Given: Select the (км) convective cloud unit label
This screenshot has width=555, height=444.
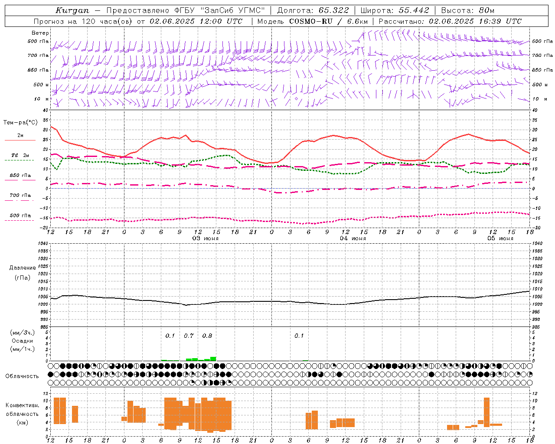Looking at the screenshot, I should (23, 422).
